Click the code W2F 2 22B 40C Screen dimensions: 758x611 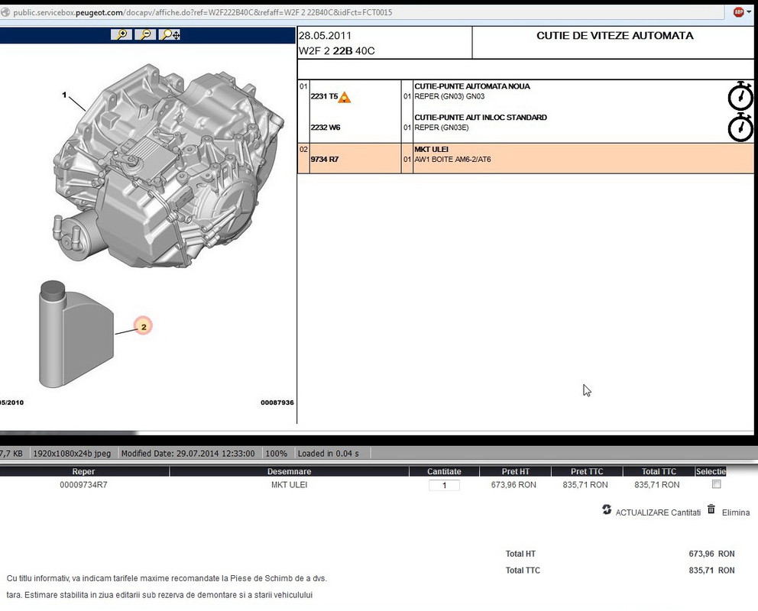point(336,50)
